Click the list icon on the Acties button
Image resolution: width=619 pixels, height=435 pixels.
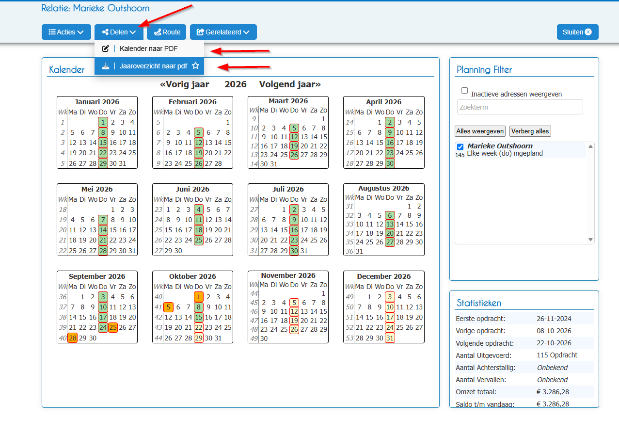pyautogui.click(x=51, y=32)
